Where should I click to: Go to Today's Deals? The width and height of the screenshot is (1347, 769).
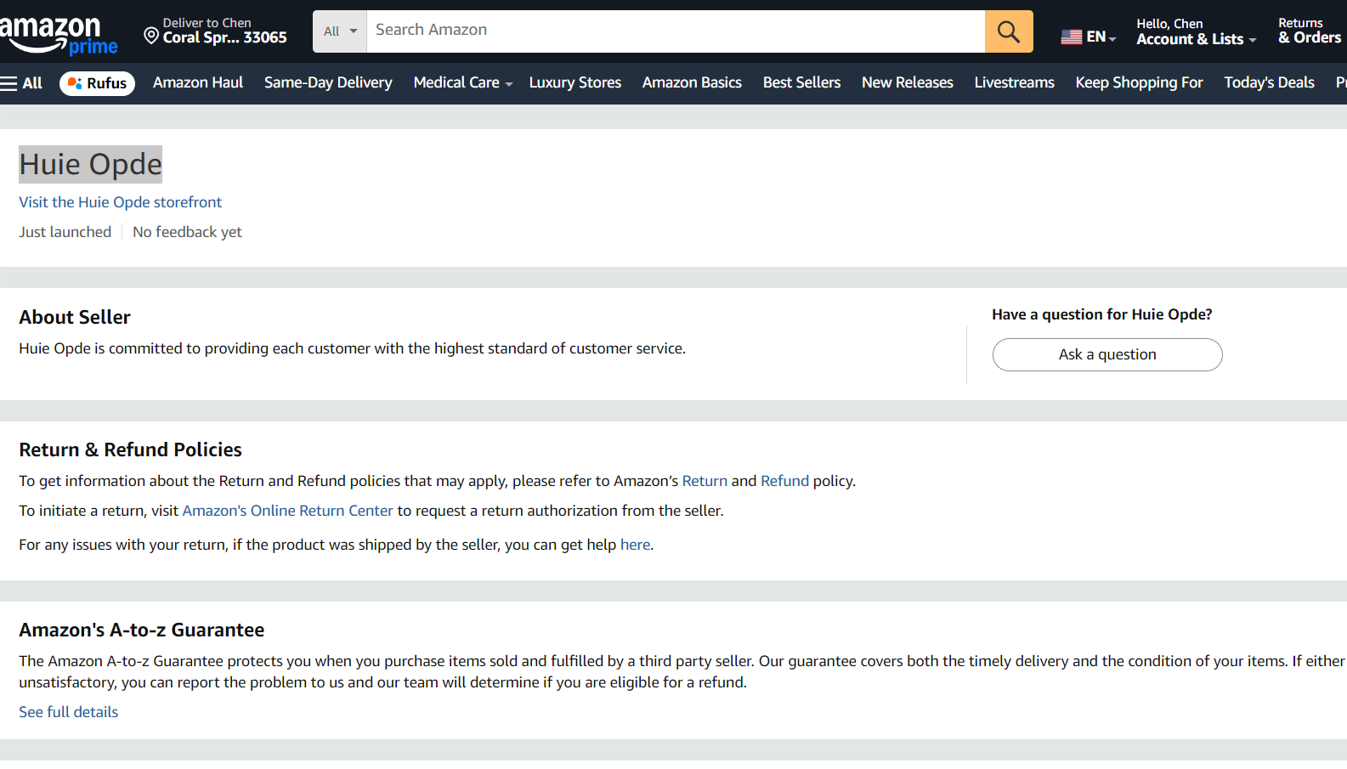[1269, 83]
